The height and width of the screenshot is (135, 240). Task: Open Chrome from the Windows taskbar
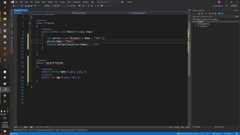pyautogui.click(x=5, y=13)
